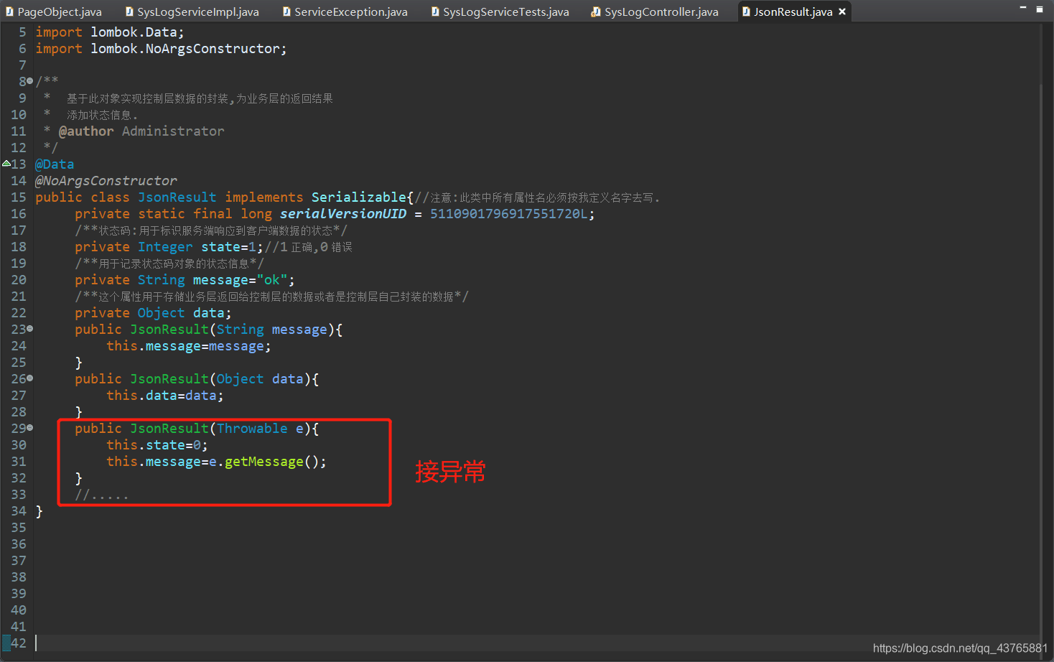Click 'state=1' assignment on line 18

click(229, 247)
